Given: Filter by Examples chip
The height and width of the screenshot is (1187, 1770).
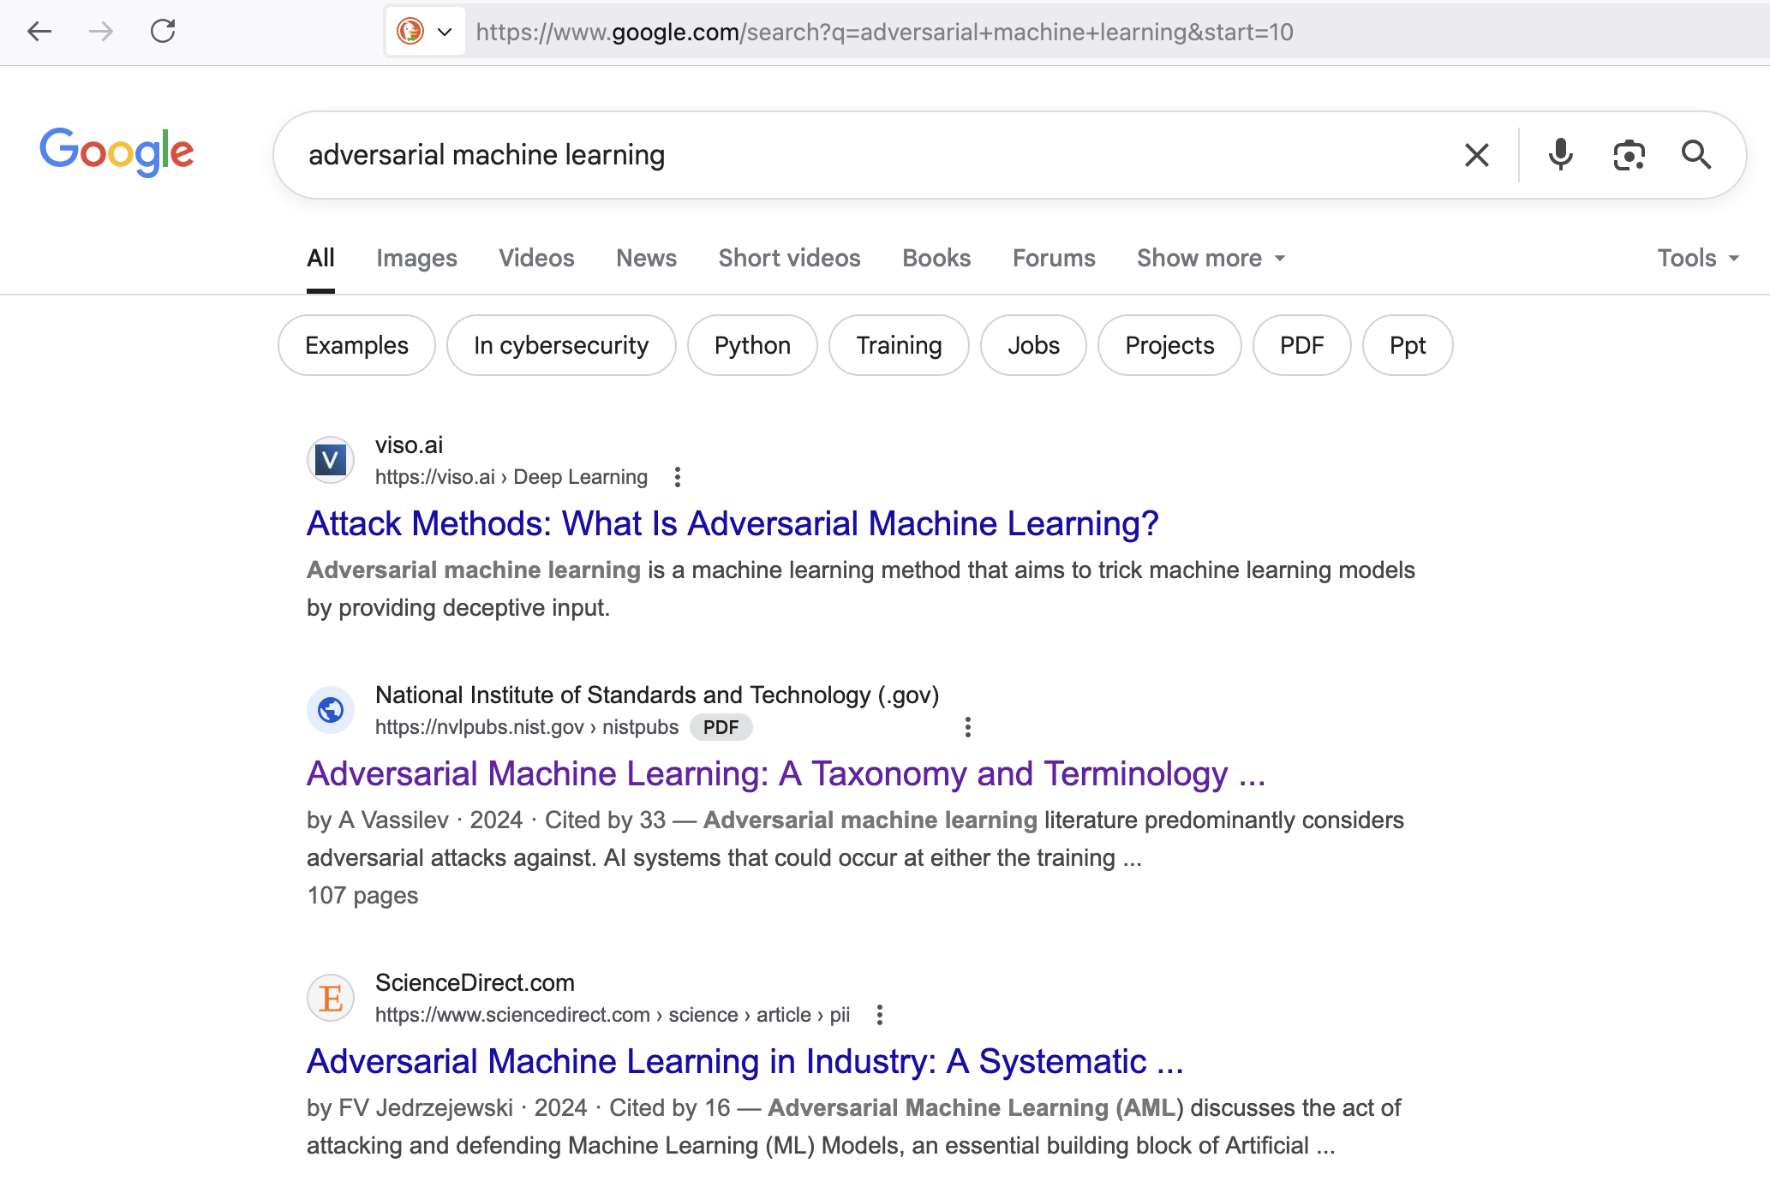Looking at the screenshot, I should tap(356, 345).
